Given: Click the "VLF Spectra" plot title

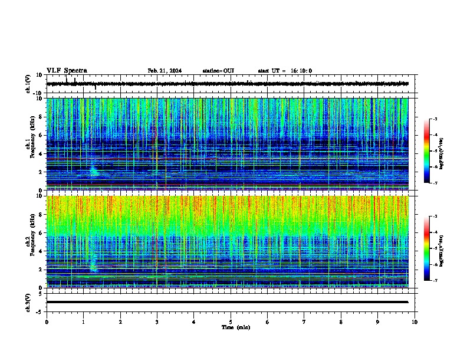Looking at the screenshot, I should [67, 71].
